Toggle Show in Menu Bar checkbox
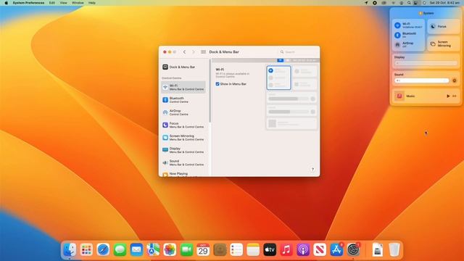Image resolution: width=464 pixels, height=261 pixels. pyautogui.click(x=217, y=84)
